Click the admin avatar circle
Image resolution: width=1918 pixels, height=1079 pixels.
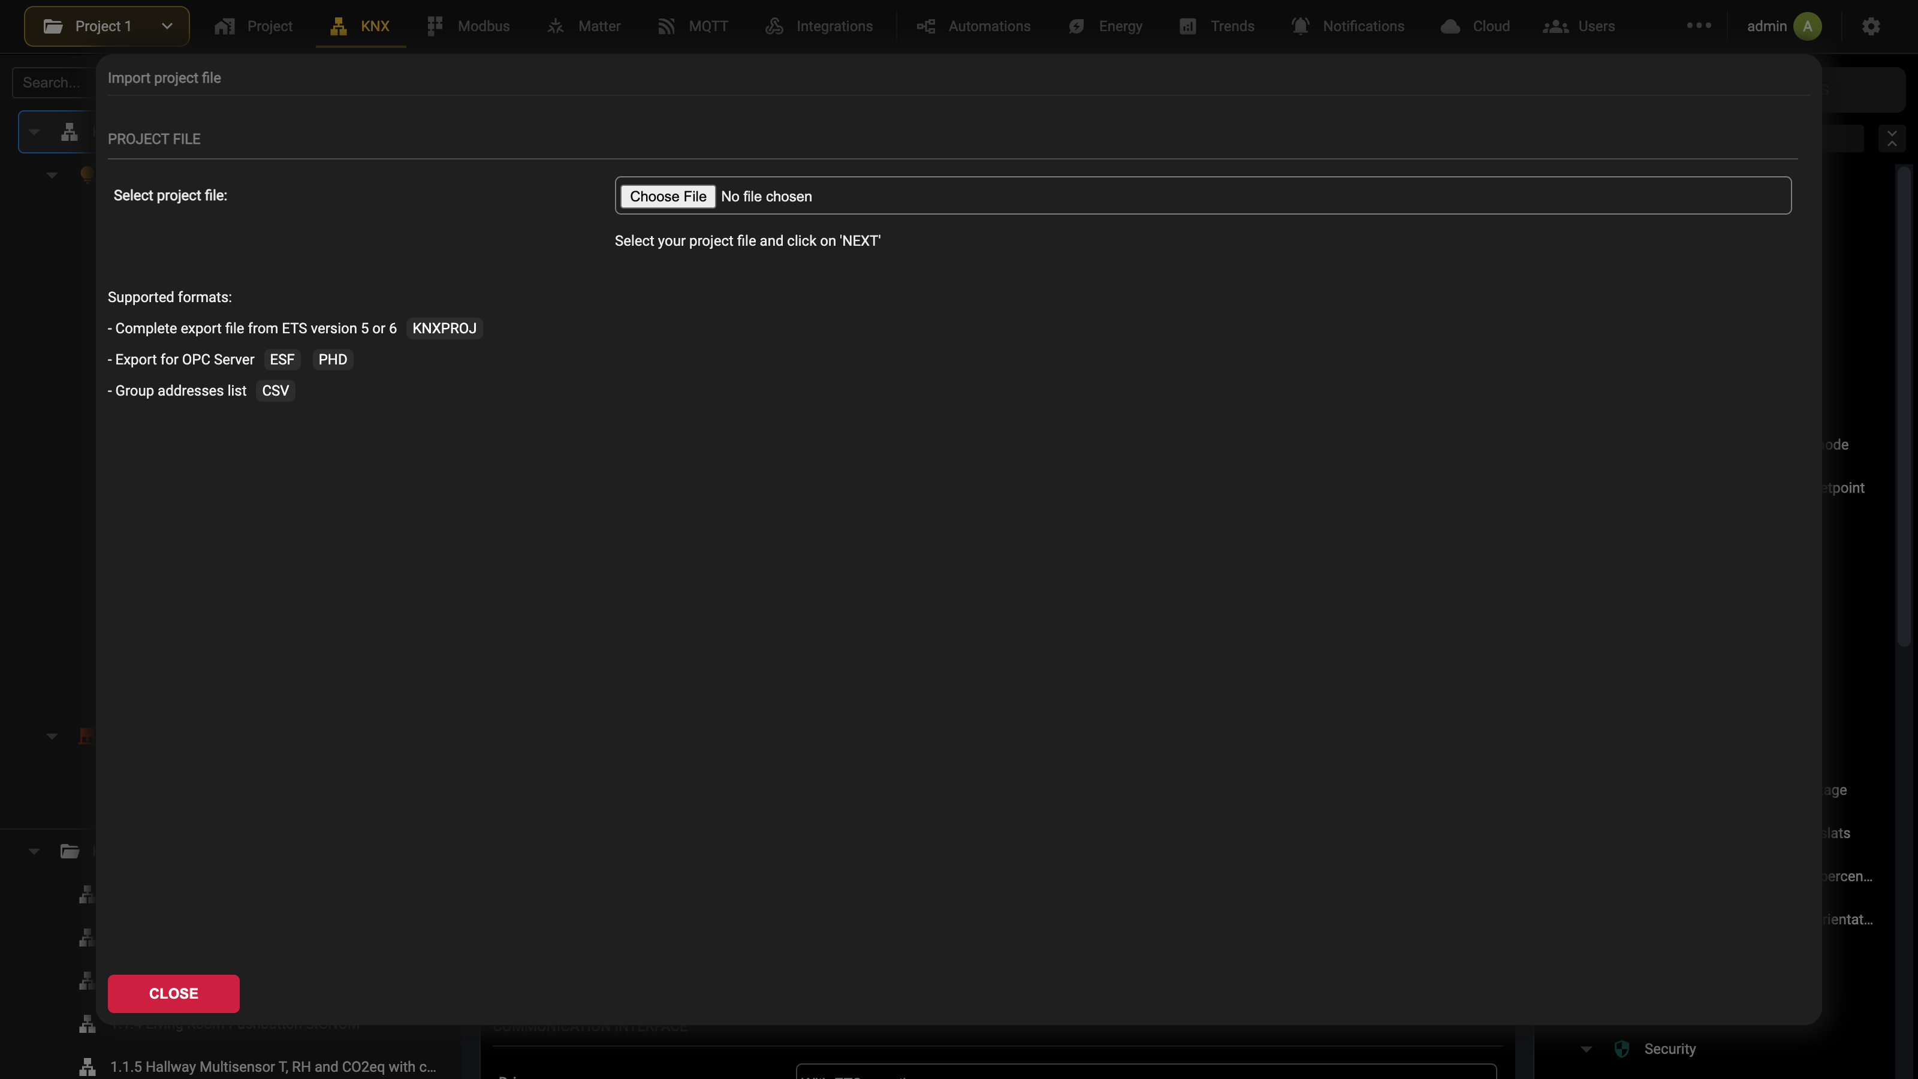coord(1807,26)
